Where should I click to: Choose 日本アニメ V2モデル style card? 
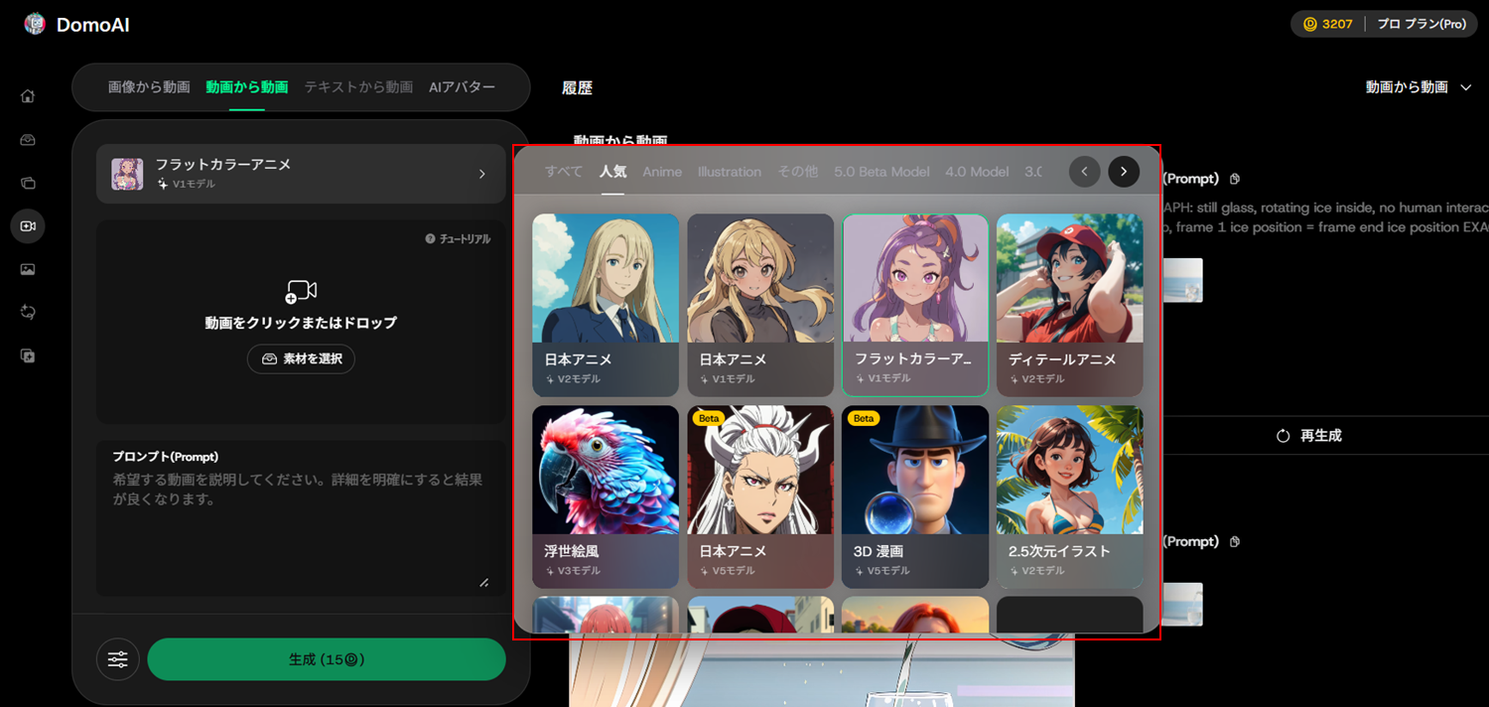click(606, 306)
